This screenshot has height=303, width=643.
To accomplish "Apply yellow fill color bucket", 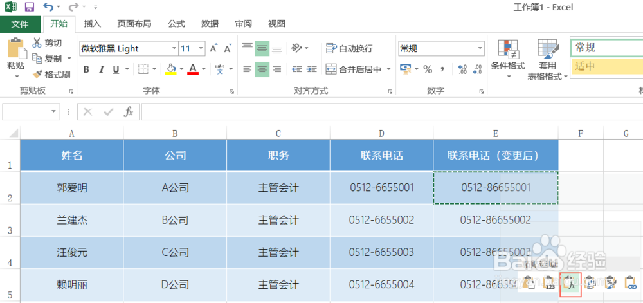I will click(171, 69).
